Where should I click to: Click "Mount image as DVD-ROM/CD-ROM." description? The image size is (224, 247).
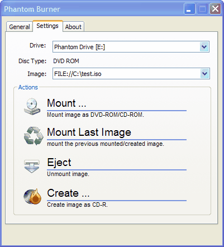(x=96, y=115)
